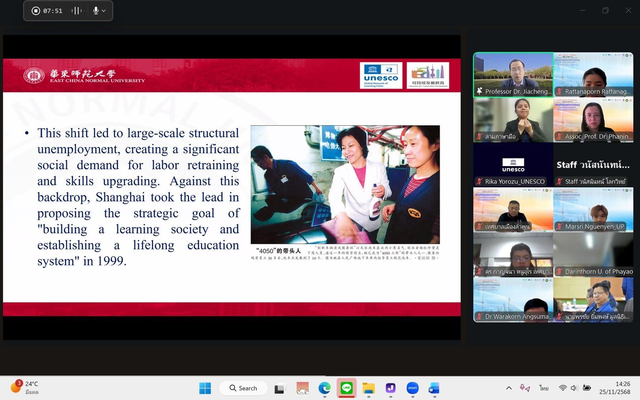Screen dimensions: 640x400
Task: Click the volume speaker tray icon
Action: pos(574,388)
